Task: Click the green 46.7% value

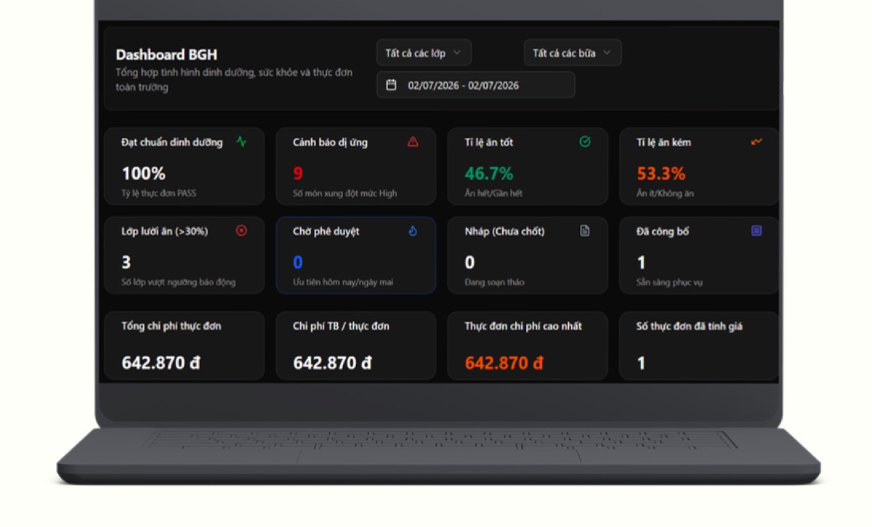Action: click(x=489, y=173)
